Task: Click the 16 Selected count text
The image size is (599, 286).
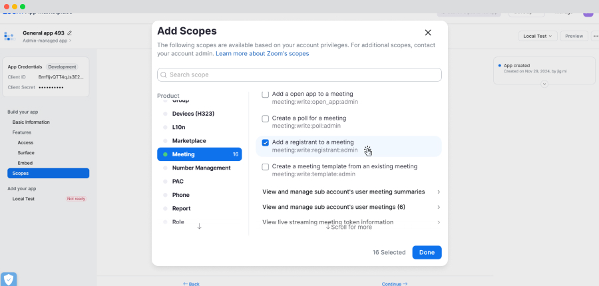Action: coord(389,252)
